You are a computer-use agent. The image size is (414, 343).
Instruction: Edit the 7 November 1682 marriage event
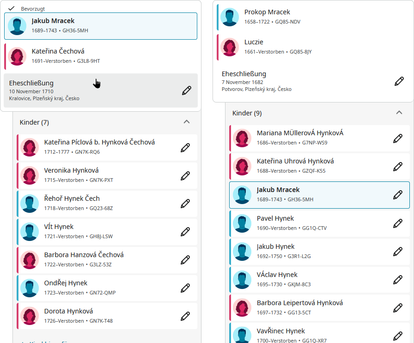tap(399, 81)
